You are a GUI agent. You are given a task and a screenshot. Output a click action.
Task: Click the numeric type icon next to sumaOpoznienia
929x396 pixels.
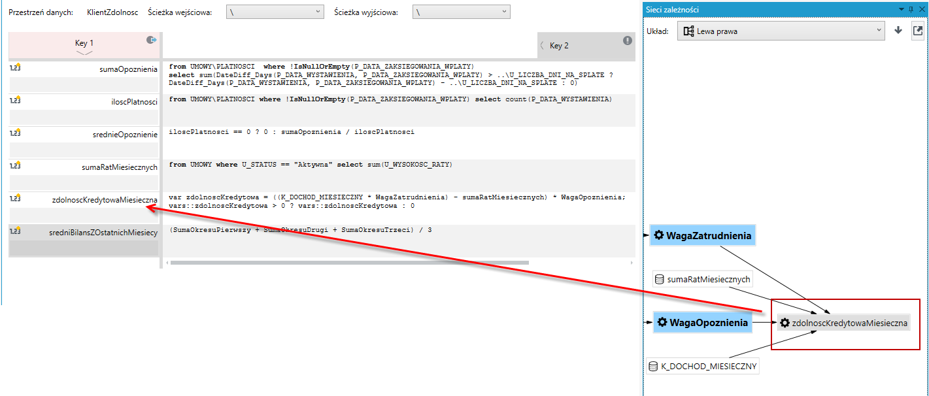click(15, 67)
